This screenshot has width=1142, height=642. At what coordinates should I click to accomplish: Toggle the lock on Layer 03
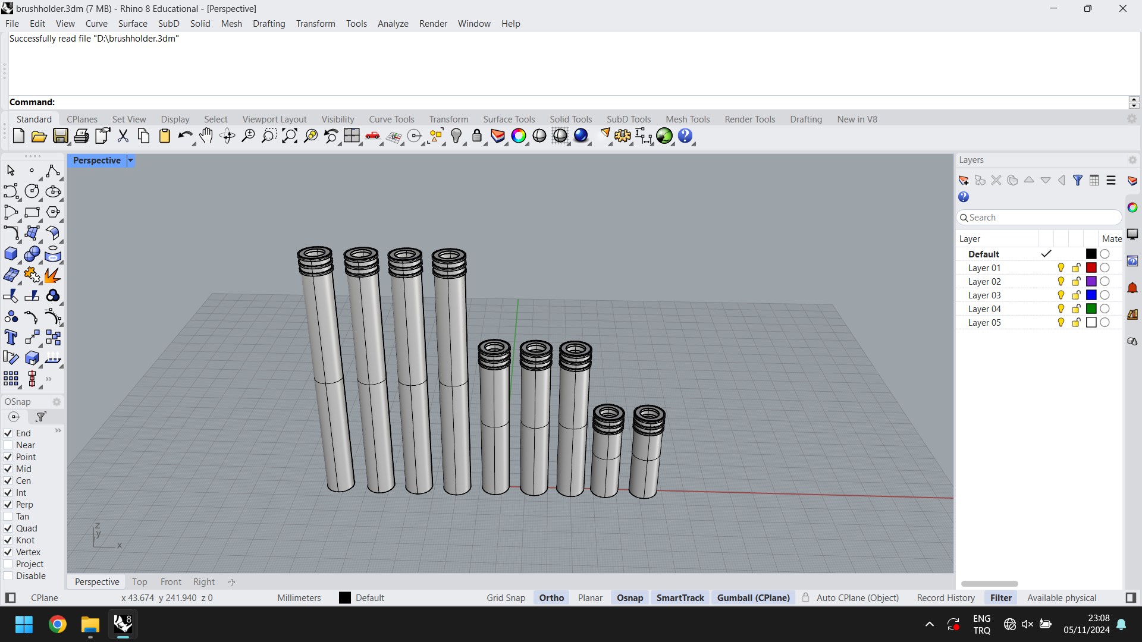coord(1076,295)
